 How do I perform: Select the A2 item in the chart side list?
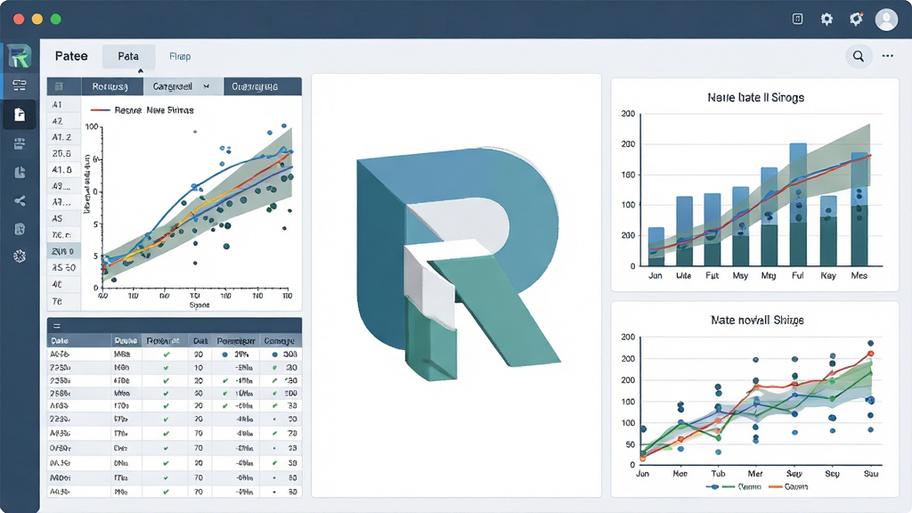tap(57, 121)
